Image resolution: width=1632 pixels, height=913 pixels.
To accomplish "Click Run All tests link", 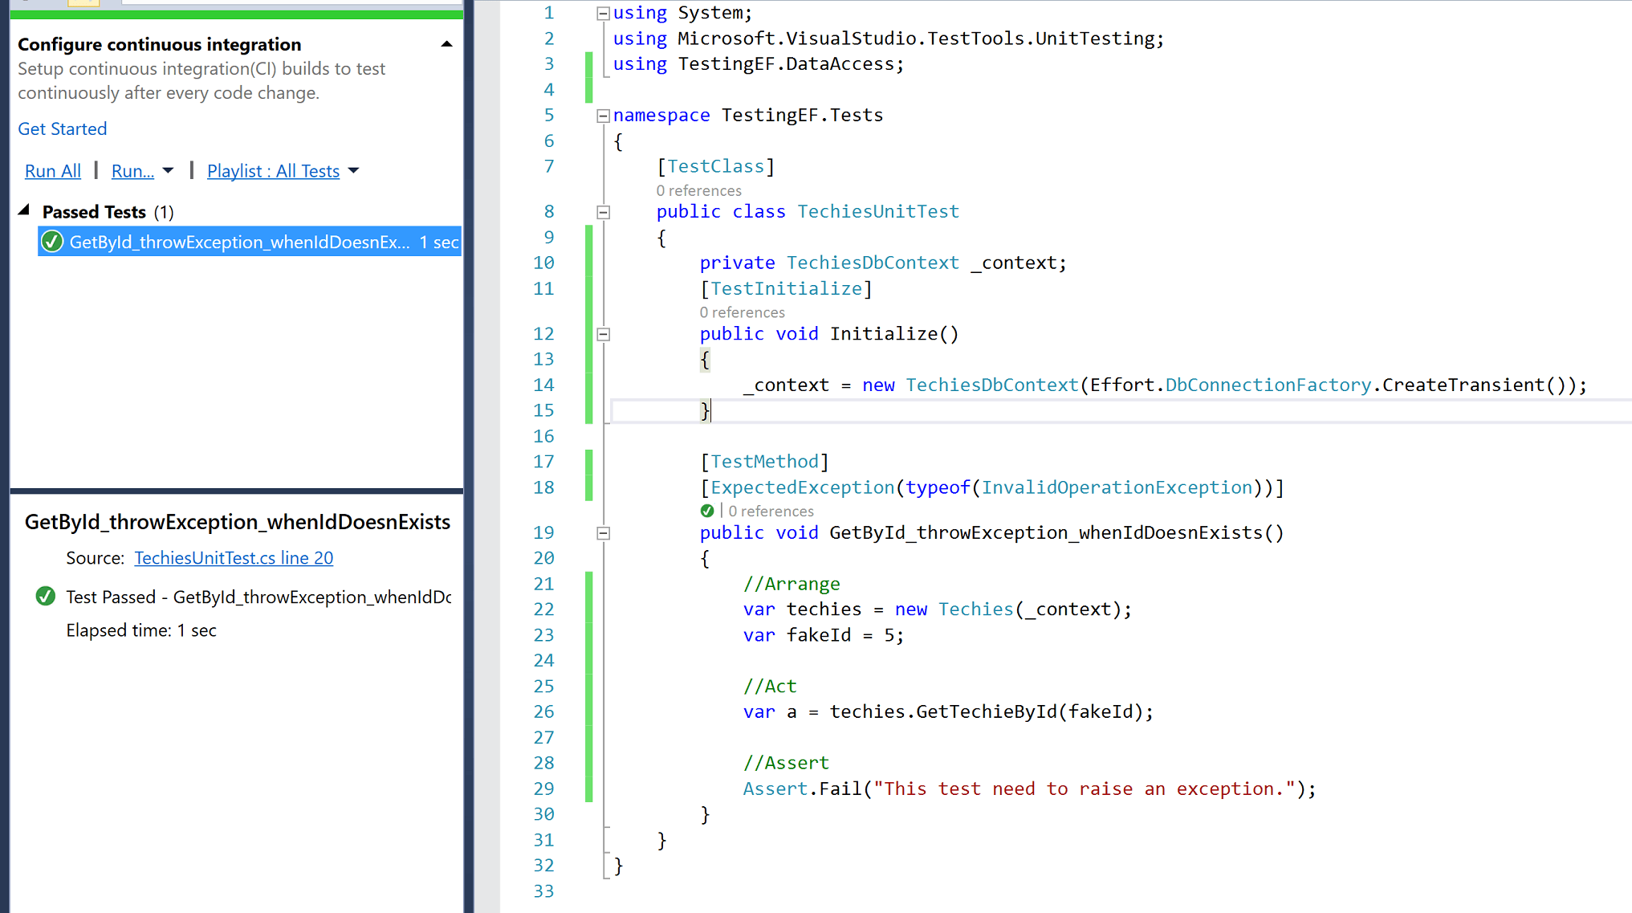I will pyautogui.click(x=52, y=171).
